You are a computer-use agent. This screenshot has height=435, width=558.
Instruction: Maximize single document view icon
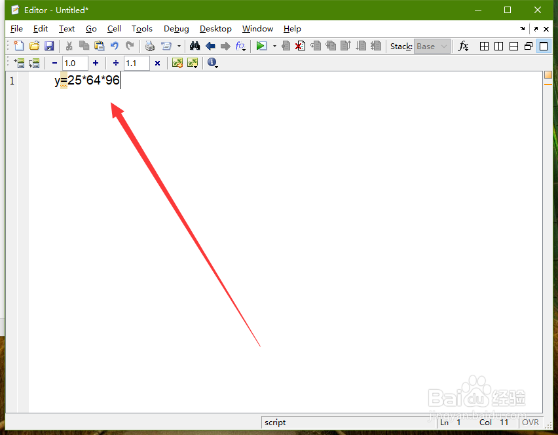(544, 47)
